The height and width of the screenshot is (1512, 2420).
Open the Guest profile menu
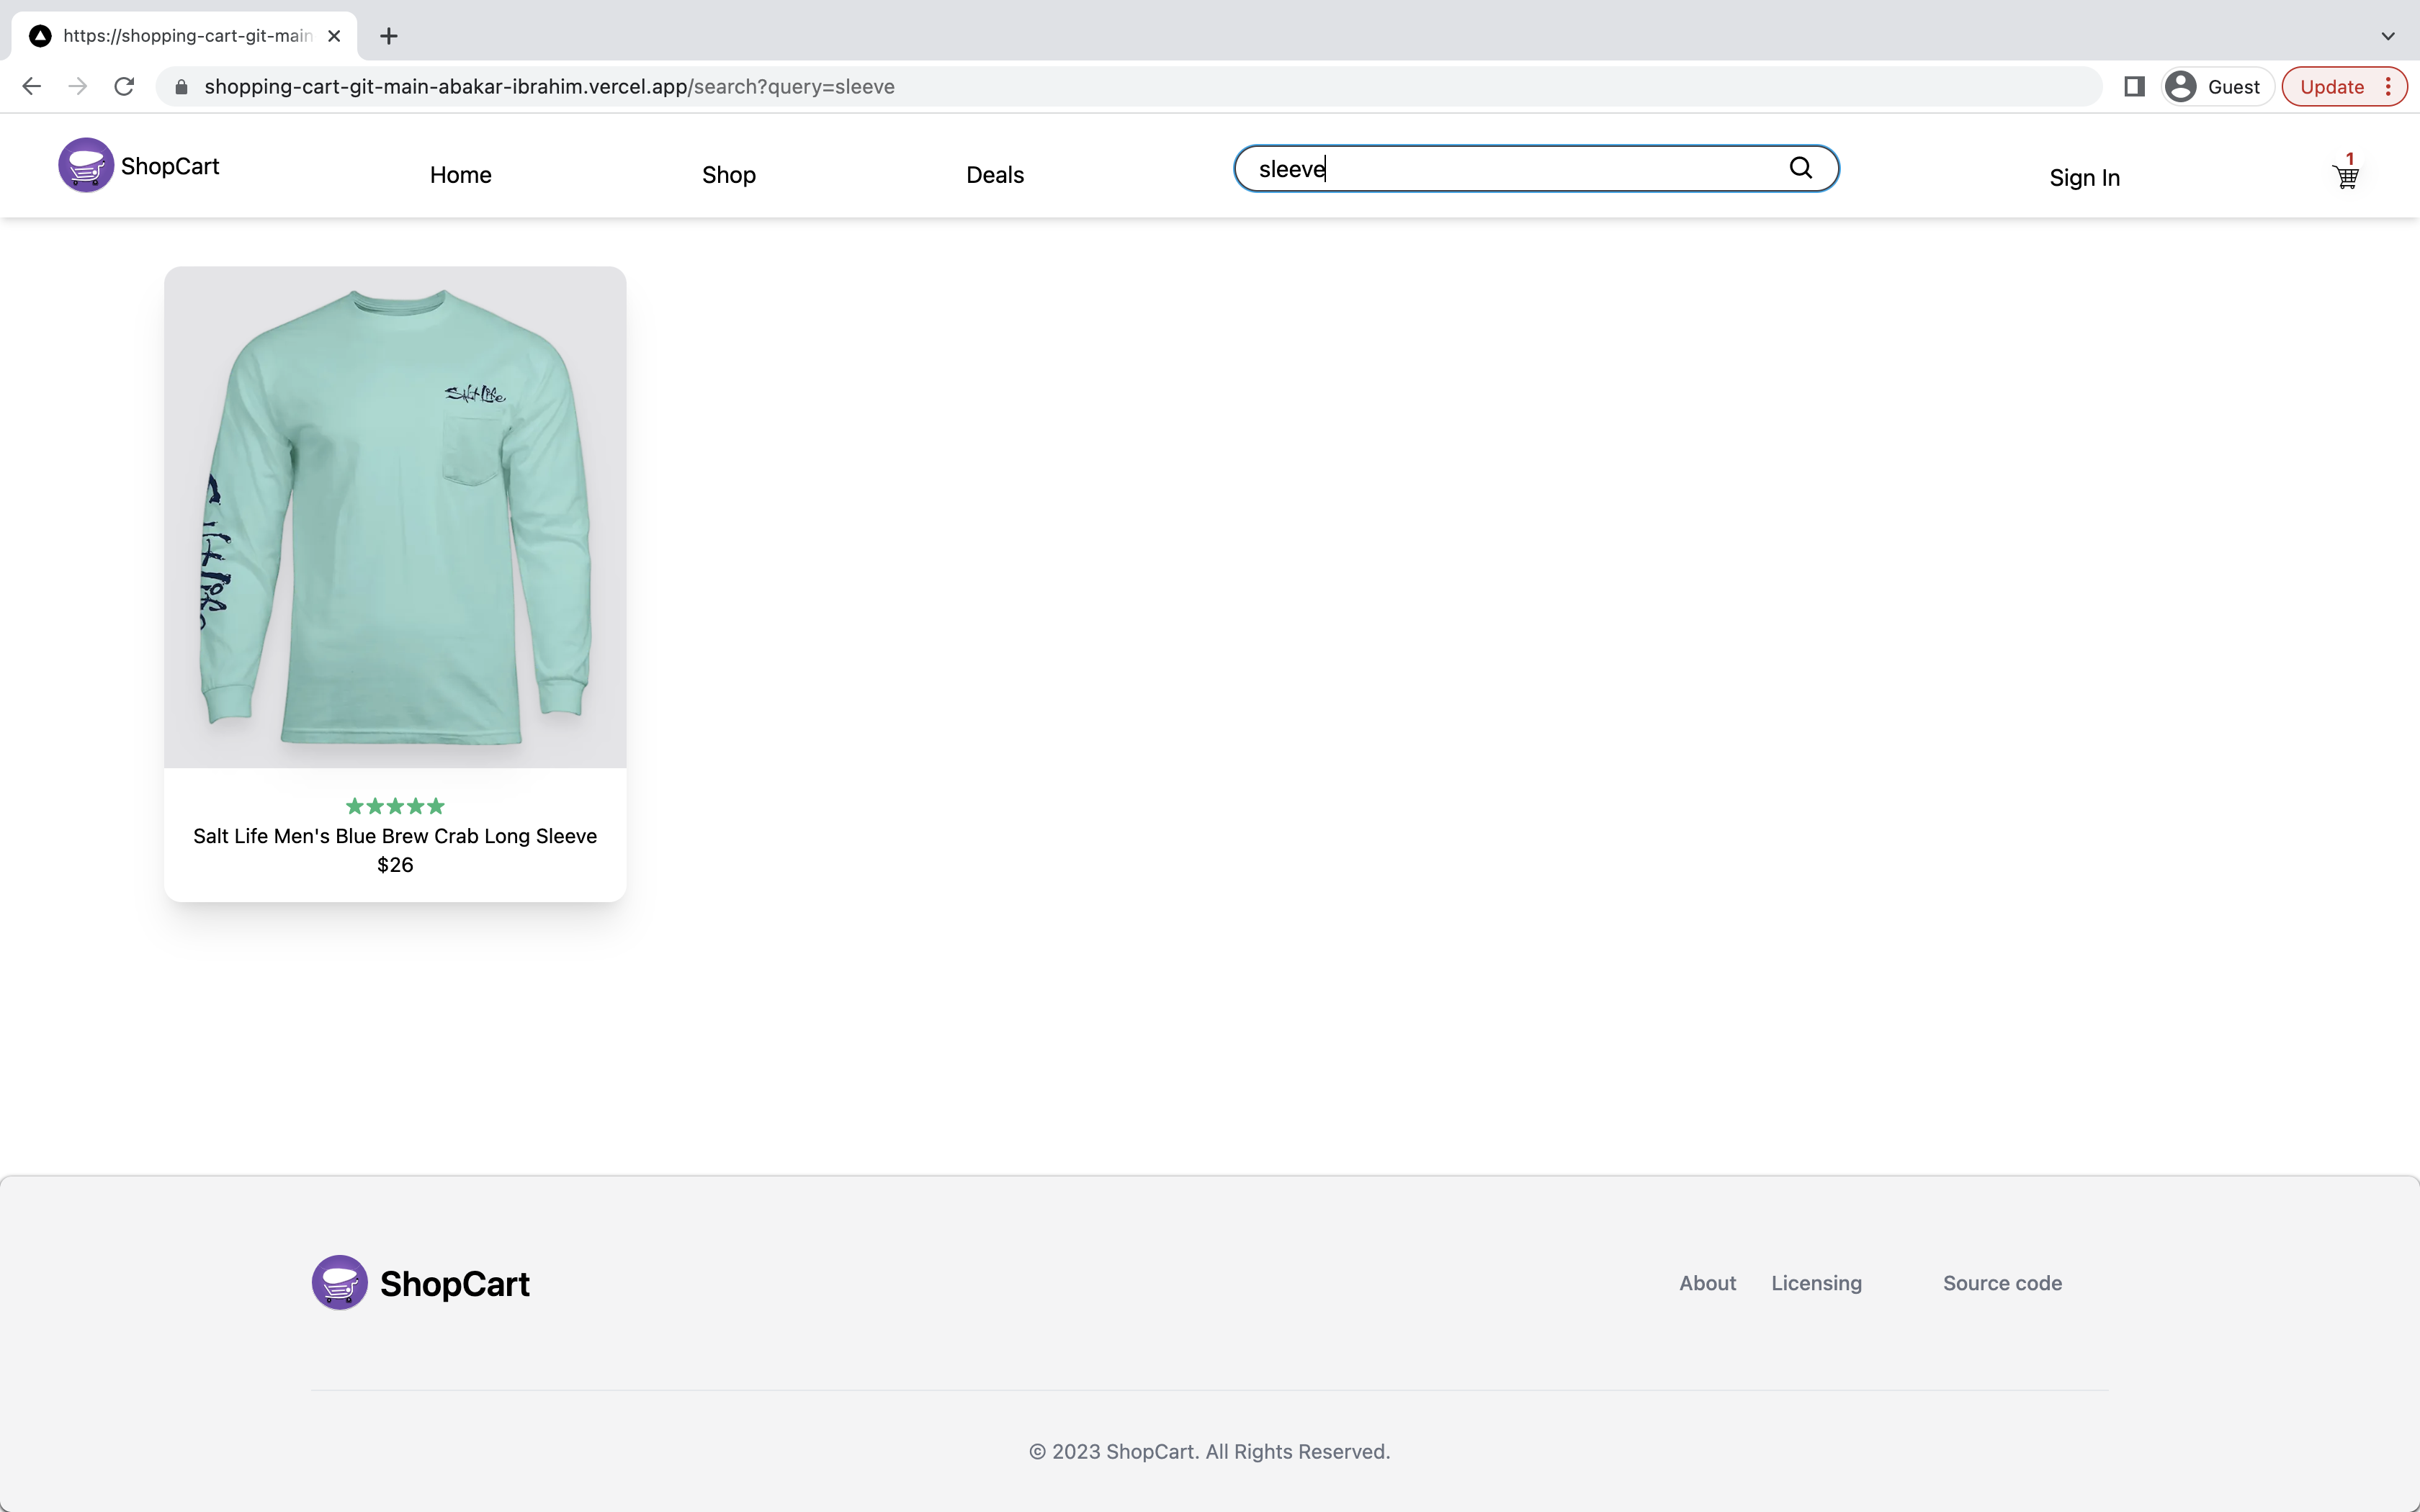click(2217, 87)
